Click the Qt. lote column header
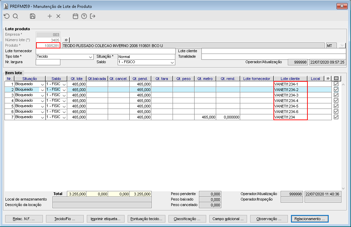Image resolution: width=351 pixels, height=227 pixels. 77,78
